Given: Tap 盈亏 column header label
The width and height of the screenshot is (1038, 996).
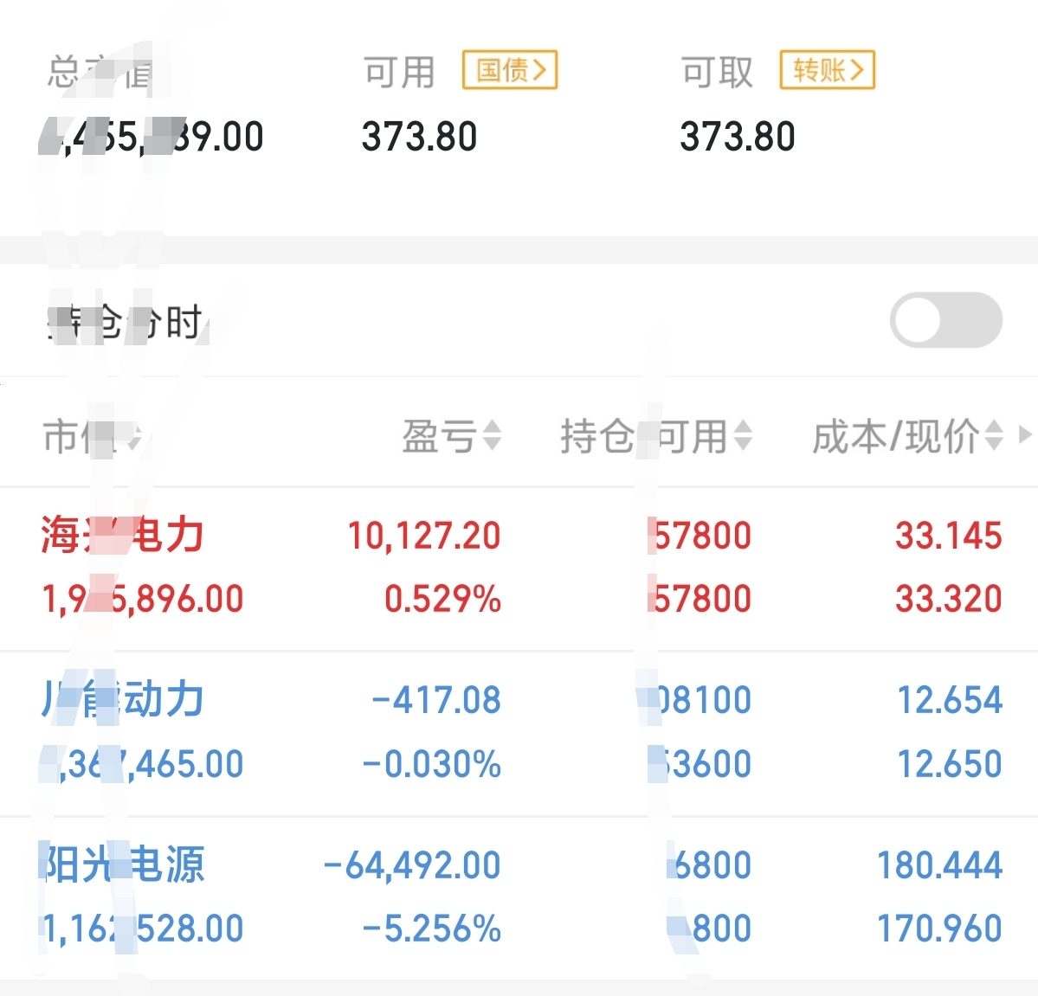Looking at the screenshot, I should [x=439, y=436].
